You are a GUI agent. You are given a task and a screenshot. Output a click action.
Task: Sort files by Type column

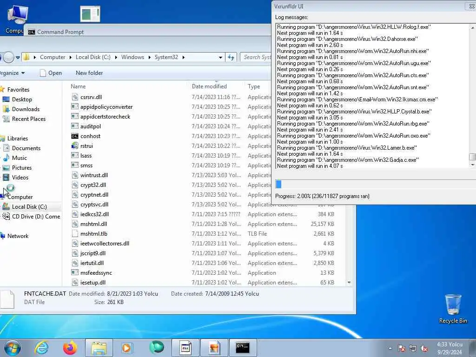point(254,86)
